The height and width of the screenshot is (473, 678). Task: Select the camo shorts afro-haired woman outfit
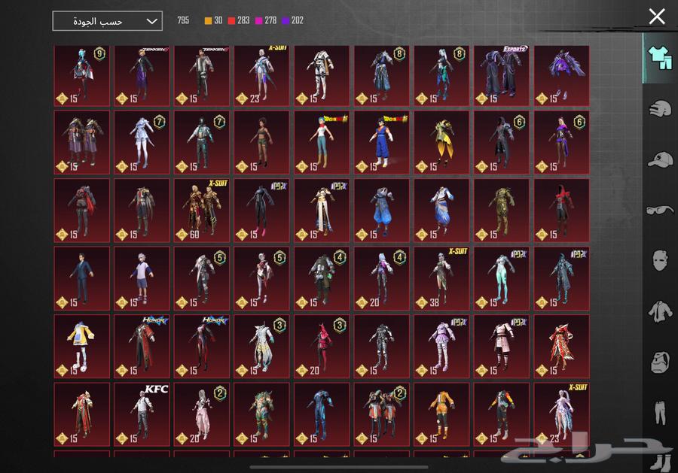point(261,142)
